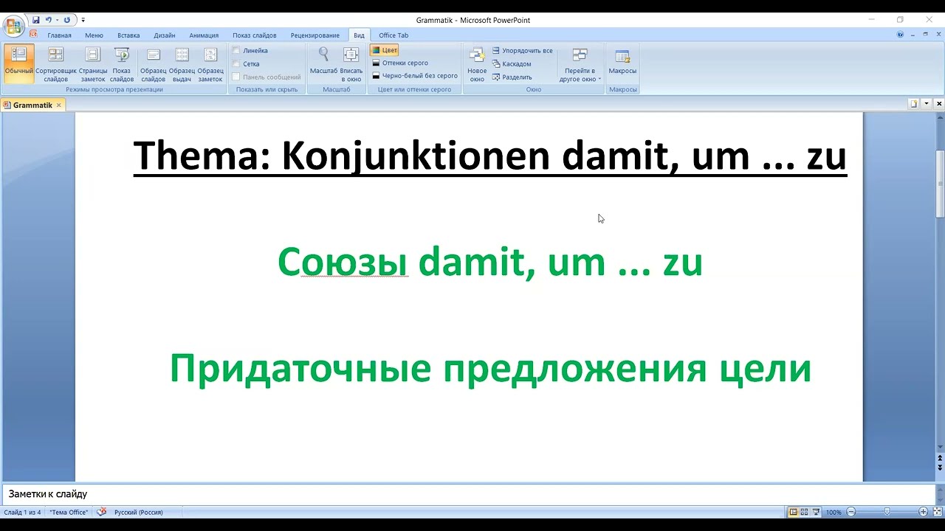
Task: Enable the Линейка checkbox
Action: [x=236, y=51]
